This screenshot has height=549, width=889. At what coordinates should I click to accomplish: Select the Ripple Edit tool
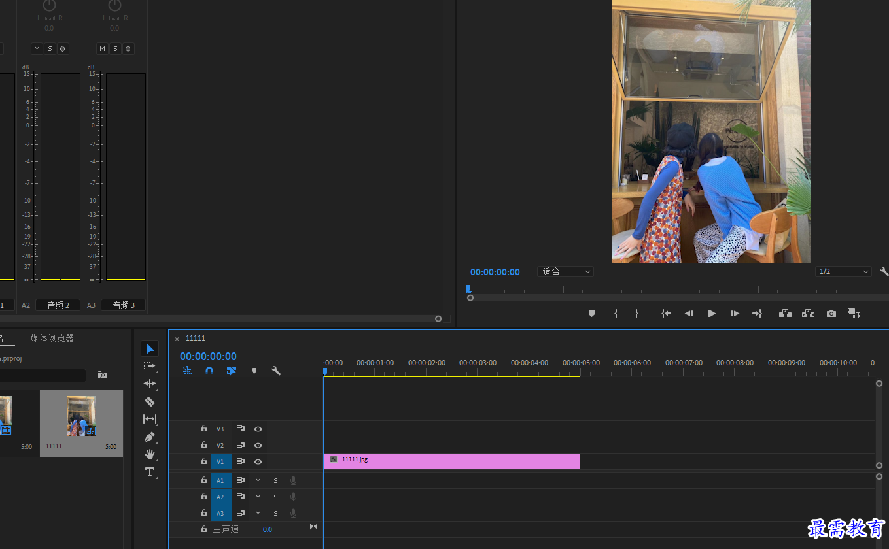point(150,384)
